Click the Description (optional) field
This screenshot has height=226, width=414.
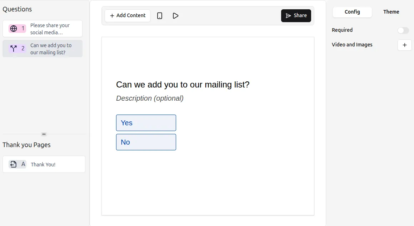pyautogui.click(x=149, y=98)
